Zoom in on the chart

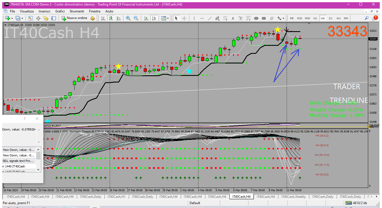[x=128, y=18]
